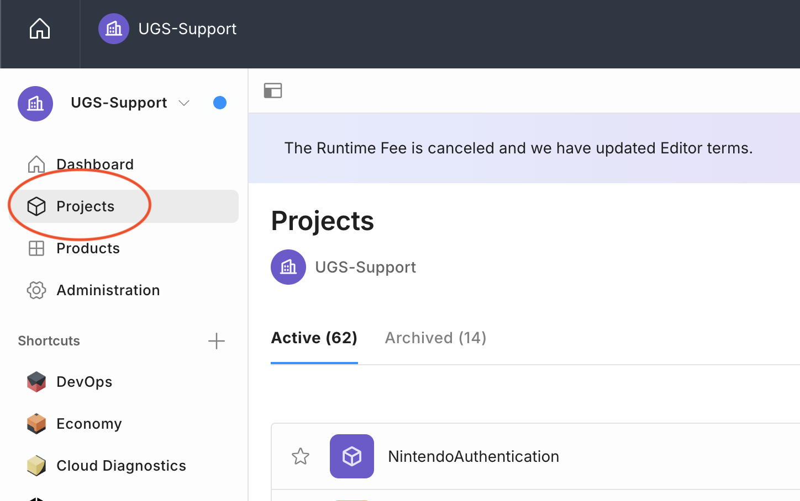This screenshot has width=800, height=501.
Task: Expand the UGS-Support organization dropdown chevron
Action: pos(184,103)
